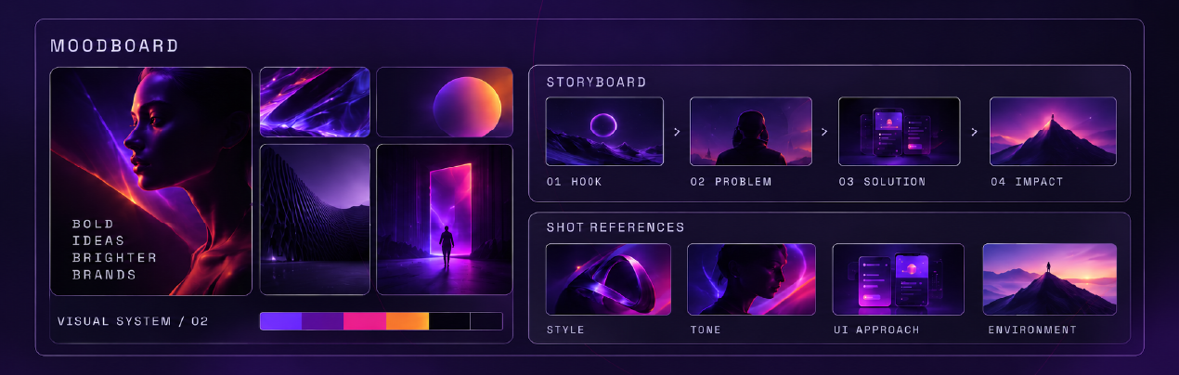The height and width of the screenshot is (375, 1179).
Task: Open the abstract purple waves moodboard image
Action: pyautogui.click(x=315, y=102)
